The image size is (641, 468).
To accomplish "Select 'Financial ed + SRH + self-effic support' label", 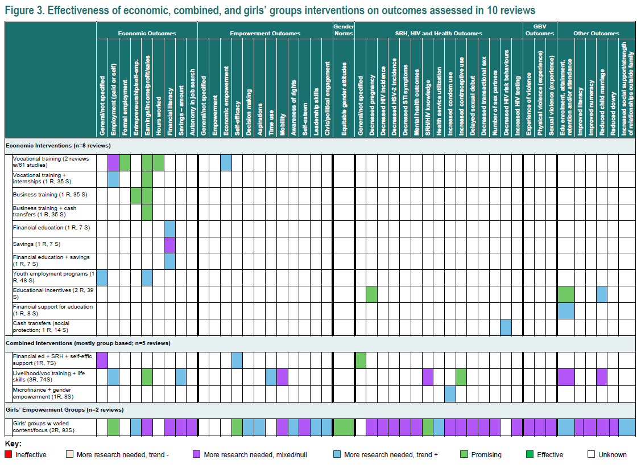I will pyautogui.click(x=52, y=360).
